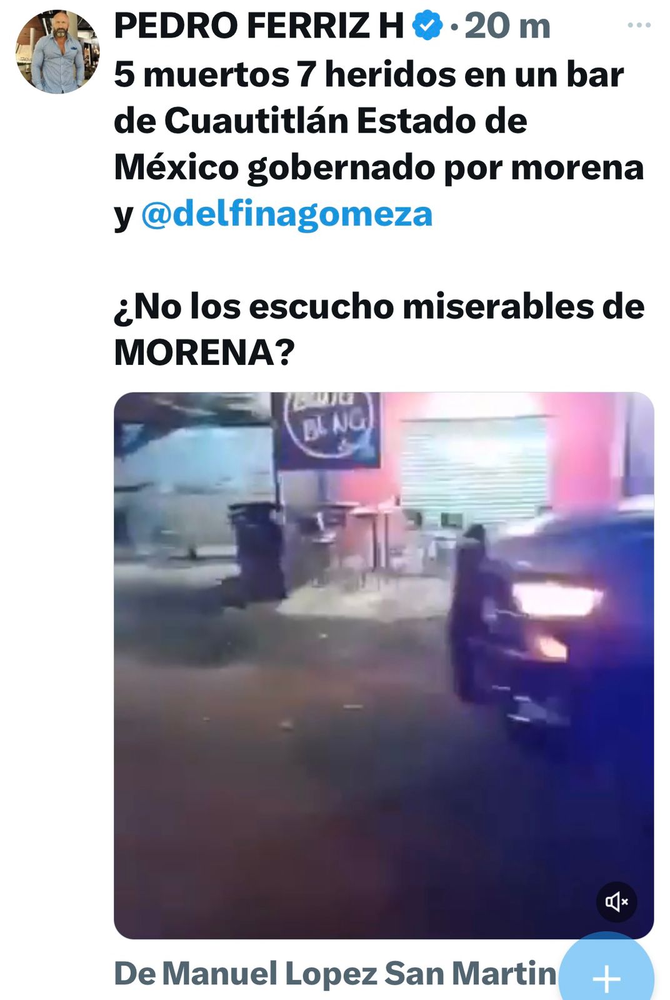The width and height of the screenshot is (670, 1000).
Task: Click the PEDRO FERRIZ H display name
Action: click(x=259, y=26)
